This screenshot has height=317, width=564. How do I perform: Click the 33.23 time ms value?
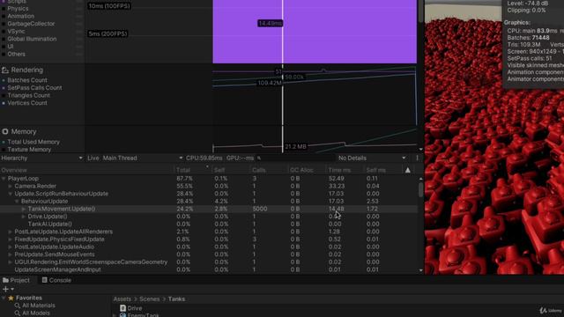pyautogui.click(x=337, y=186)
